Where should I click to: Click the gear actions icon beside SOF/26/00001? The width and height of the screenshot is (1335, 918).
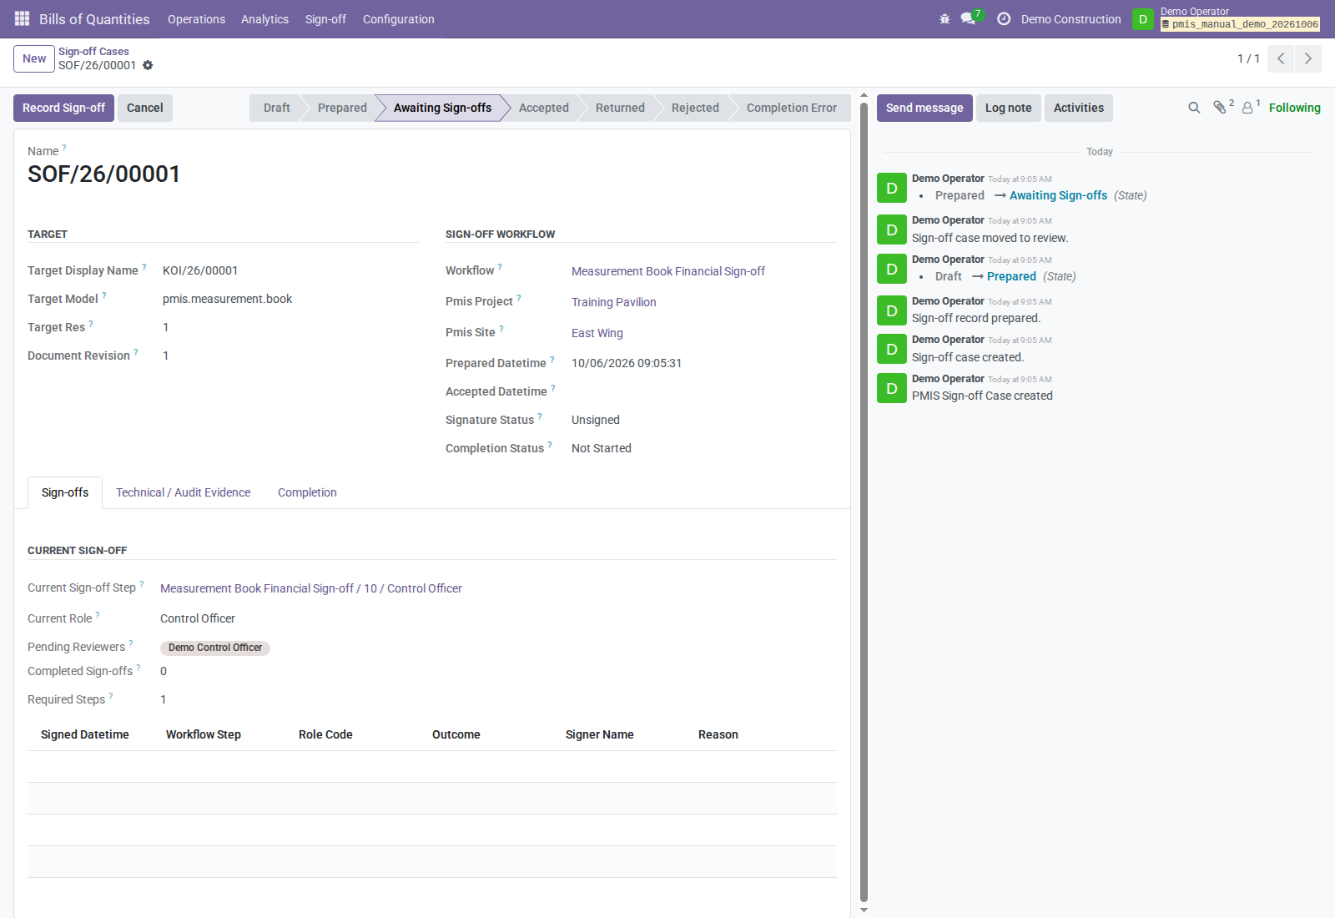(x=148, y=65)
